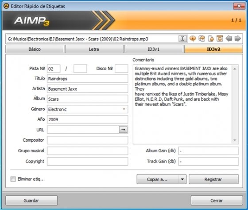
Task: Click the page with orange arrow icon
Action: (211, 39)
